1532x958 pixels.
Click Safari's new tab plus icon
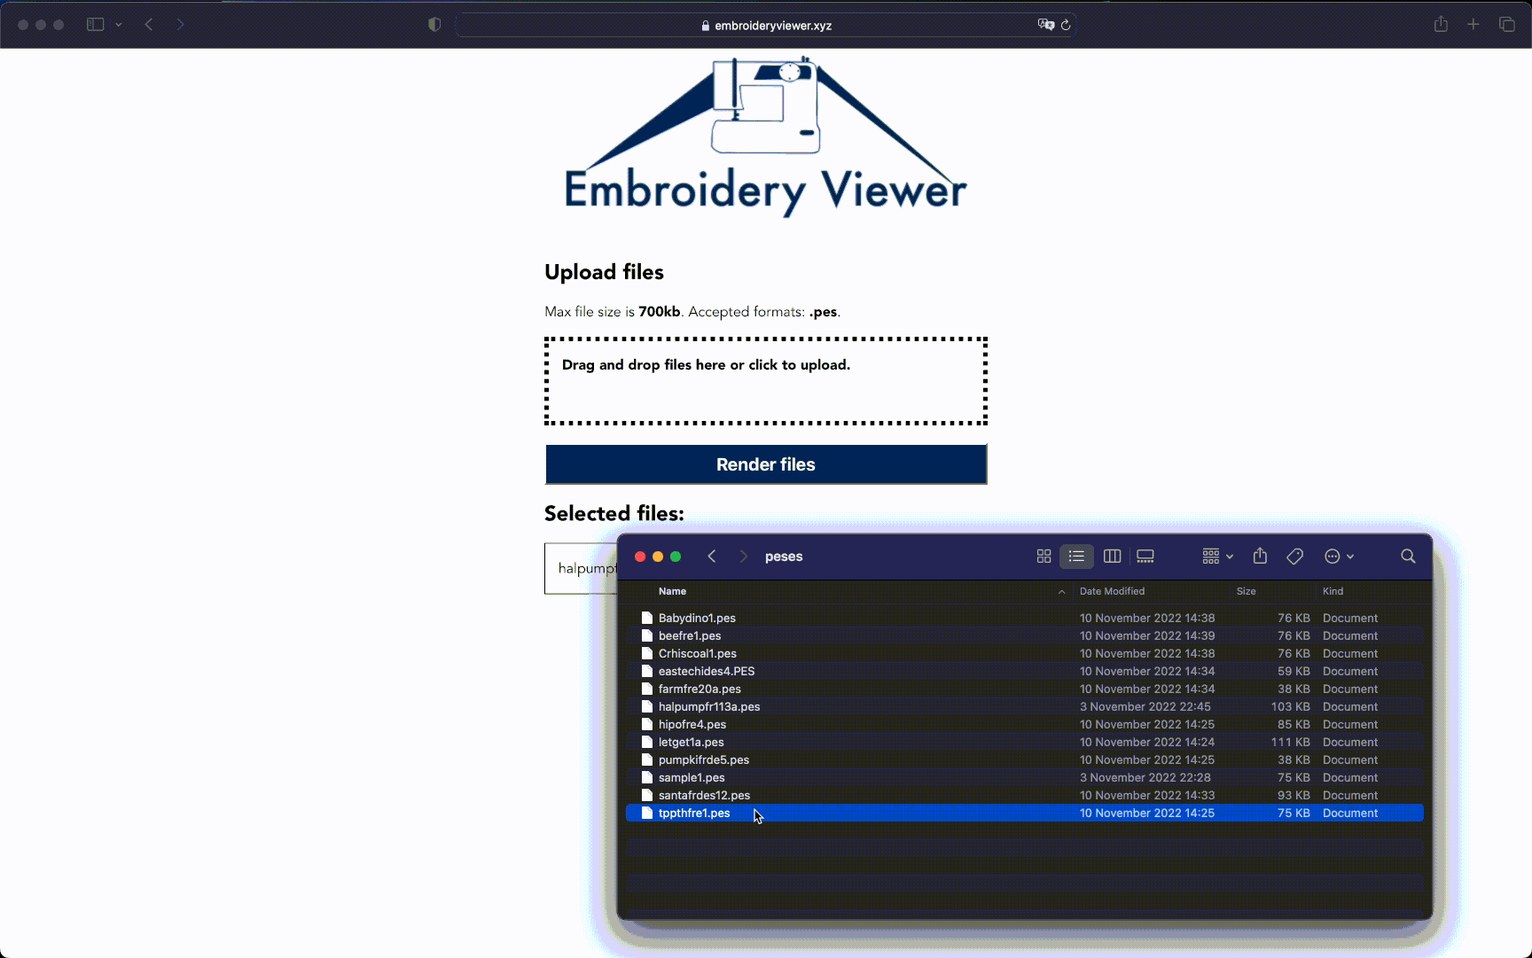pyautogui.click(x=1473, y=25)
